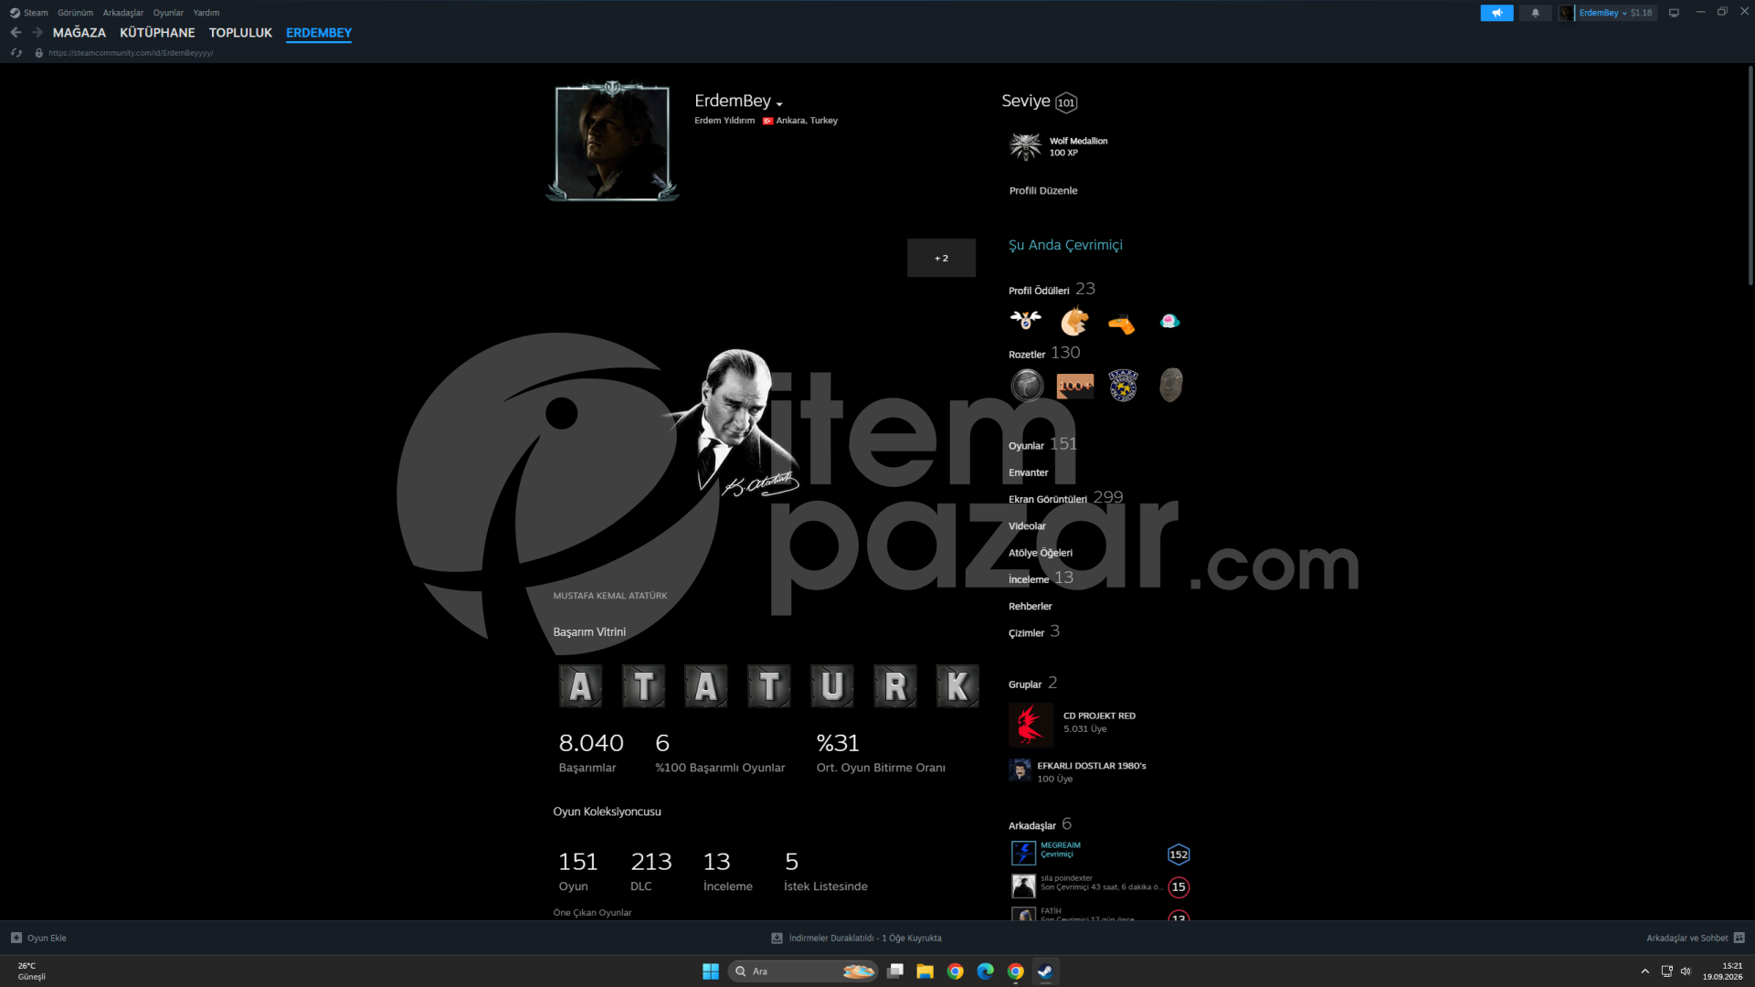This screenshot has height=987, width=1755.
Task: Switch to the KÜTÜPHANE tab
Action: pyautogui.click(x=157, y=33)
